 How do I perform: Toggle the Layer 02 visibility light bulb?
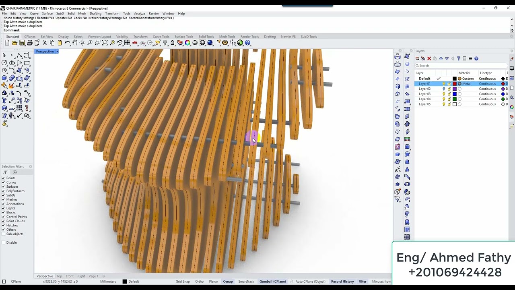(x=444, y=89)
